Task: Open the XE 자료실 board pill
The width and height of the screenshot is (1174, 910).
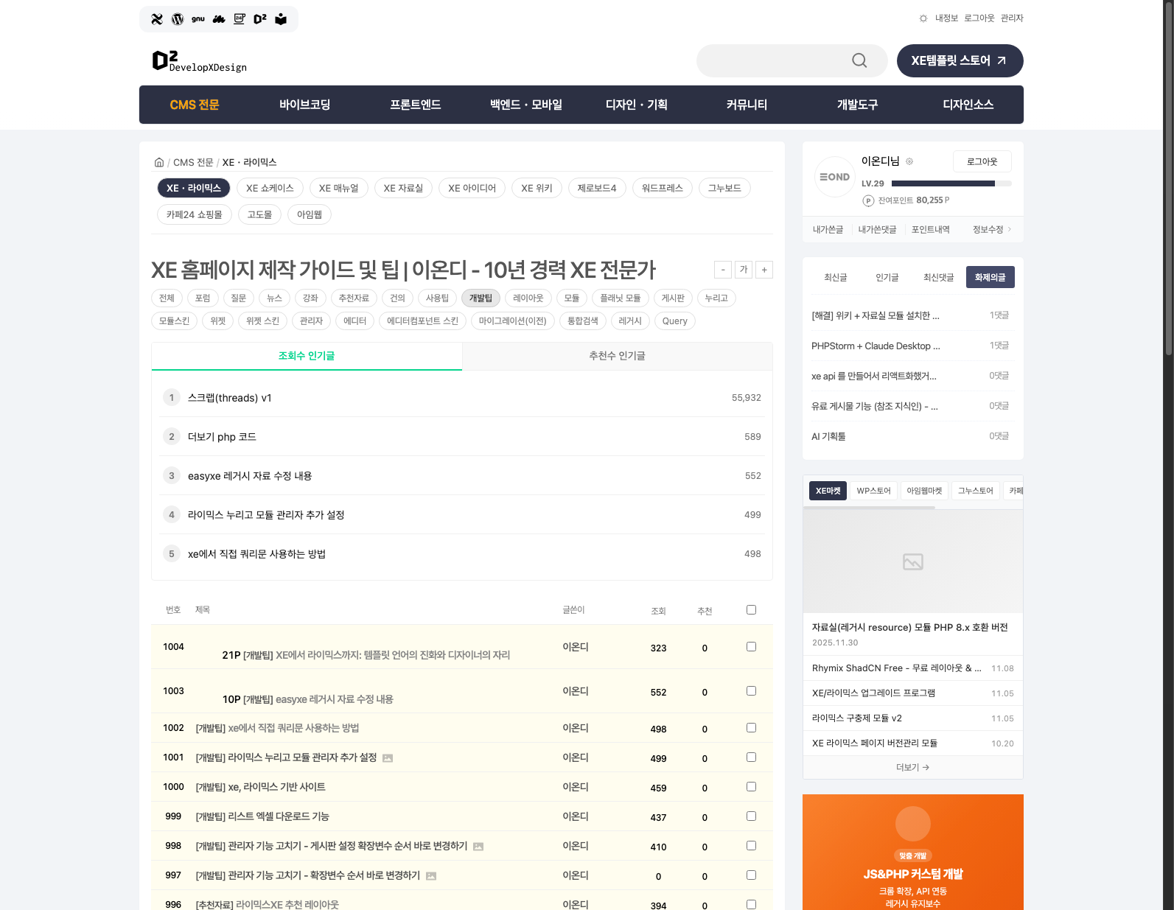Action: [x=403, y=188]
